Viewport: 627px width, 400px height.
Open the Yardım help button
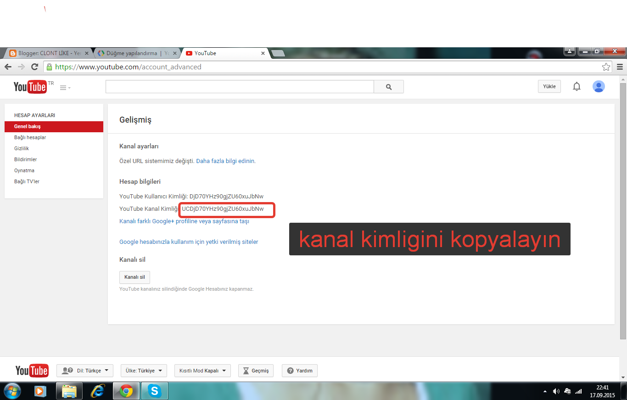pyautogui.click(x=300, y=371)
